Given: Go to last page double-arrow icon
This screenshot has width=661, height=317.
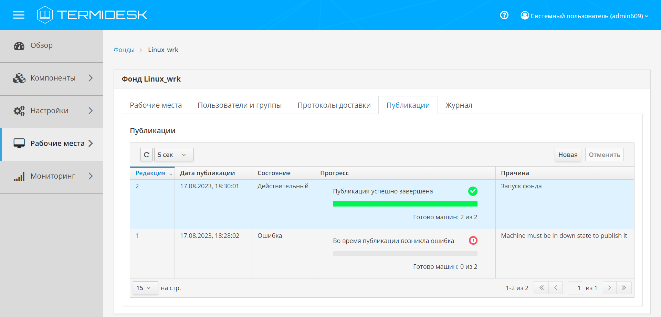Looking at the screenshot, I should click(x=624, y=288).
